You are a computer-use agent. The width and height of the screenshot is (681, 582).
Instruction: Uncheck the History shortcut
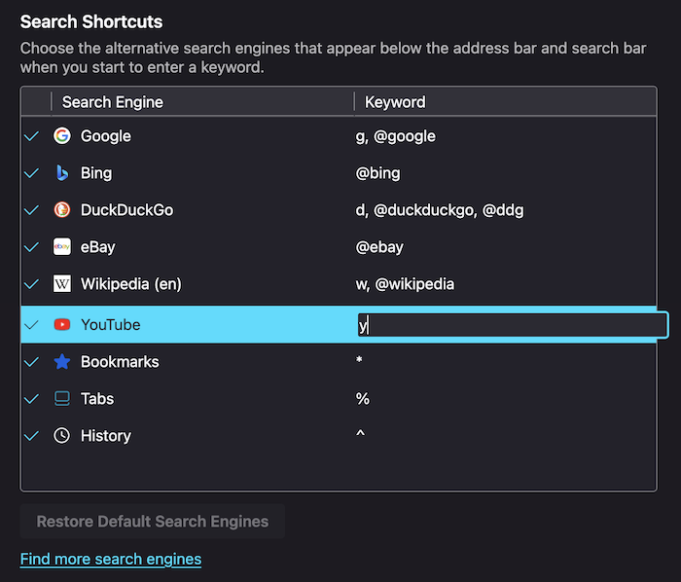[32, 436]
